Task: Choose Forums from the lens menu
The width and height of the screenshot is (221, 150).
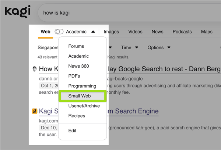Action: coord(76,46)
